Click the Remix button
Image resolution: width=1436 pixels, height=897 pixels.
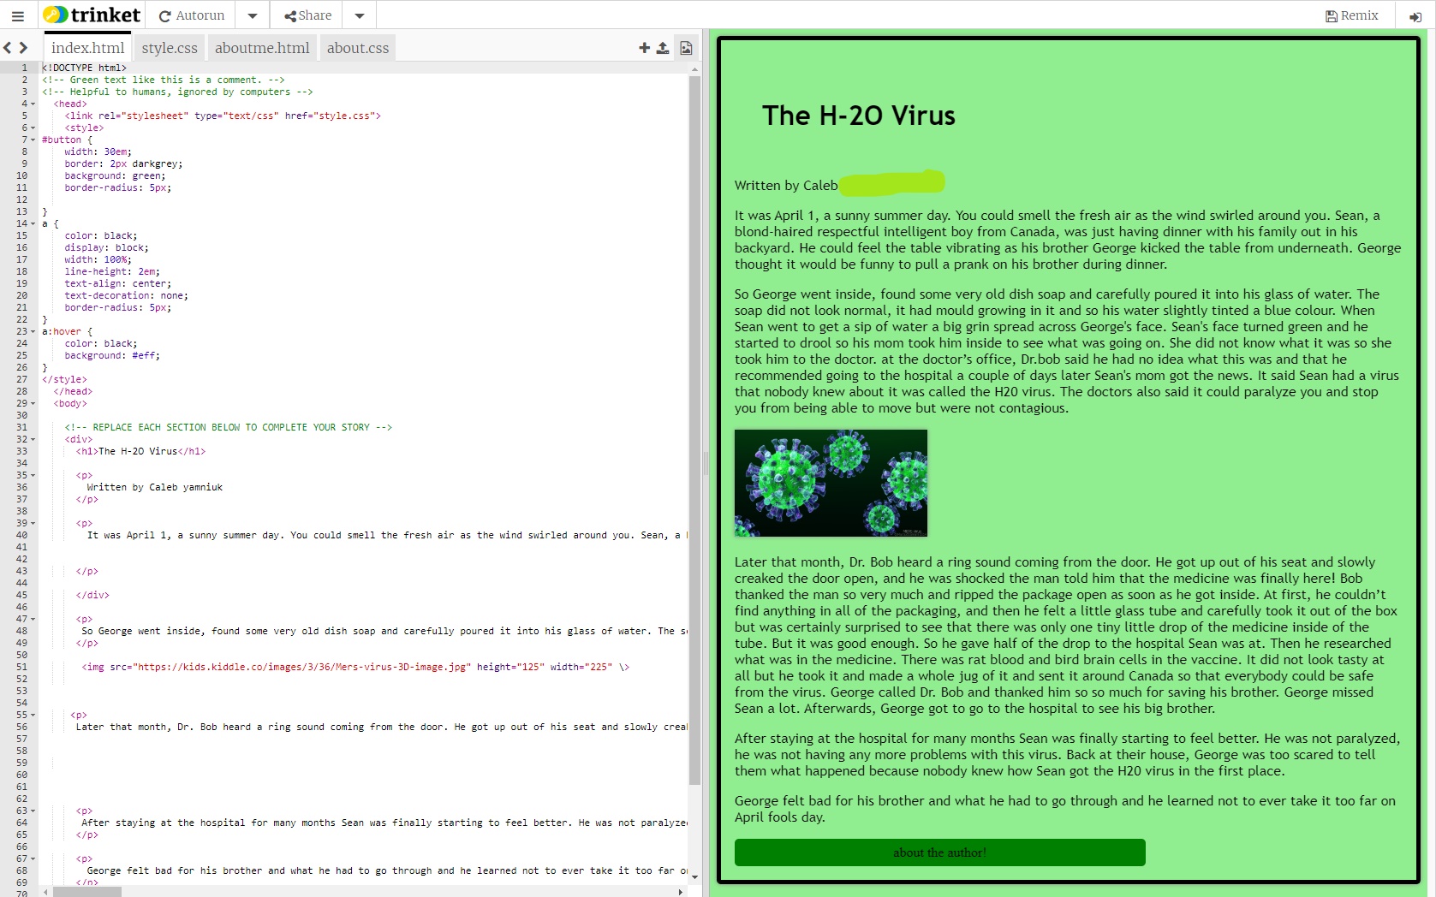click(1351, 15)
